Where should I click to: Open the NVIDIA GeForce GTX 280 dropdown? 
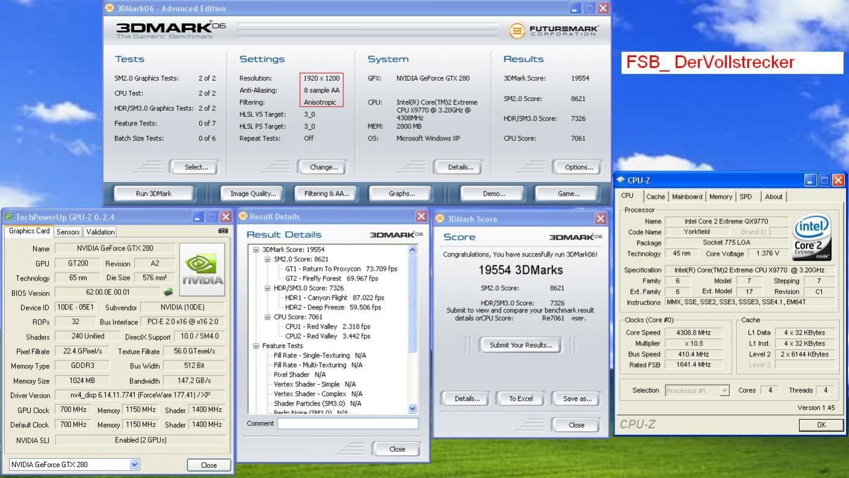tap(134, 464)
